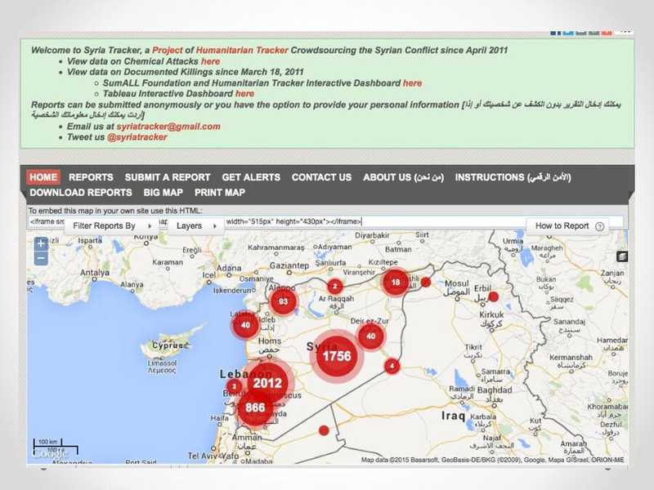Open DOWNLOAD REPORTS page
The image size is (654, 490).
tap(81, 193)
